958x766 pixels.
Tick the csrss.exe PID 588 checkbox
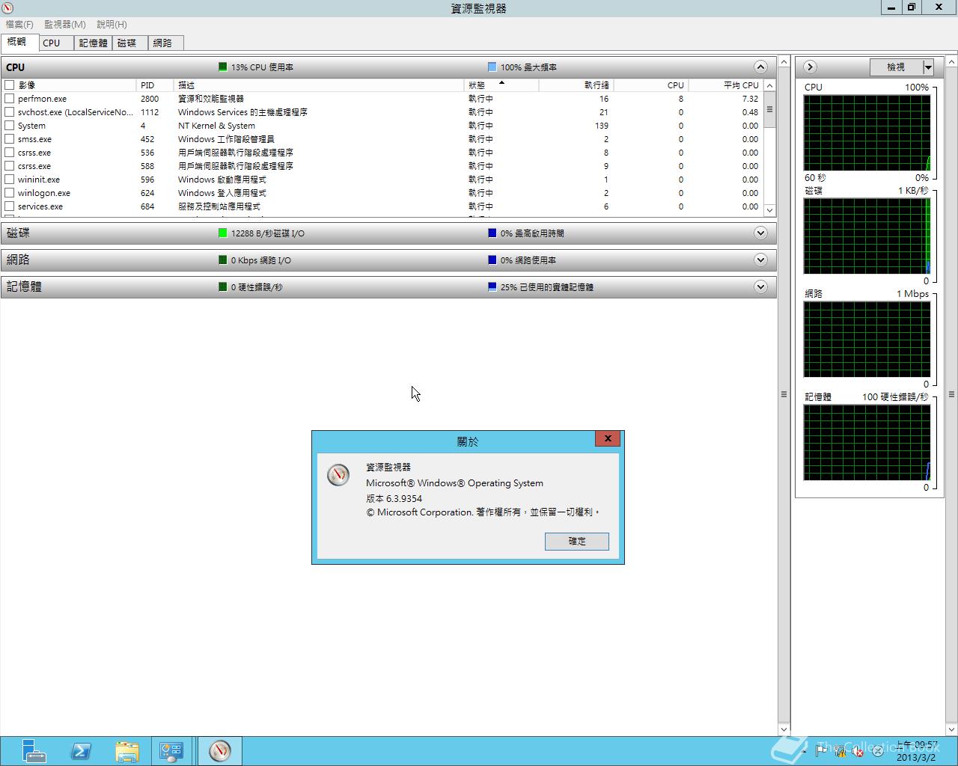coord(10,166)
